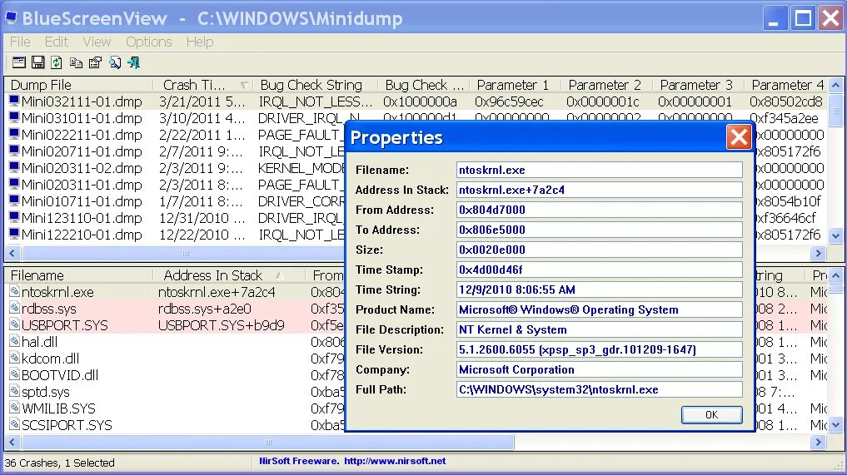Image resolution: width=847 pixels, height=475 pixels.
Task: Click the file icon next to hal.dll
Action: point(15,342)
